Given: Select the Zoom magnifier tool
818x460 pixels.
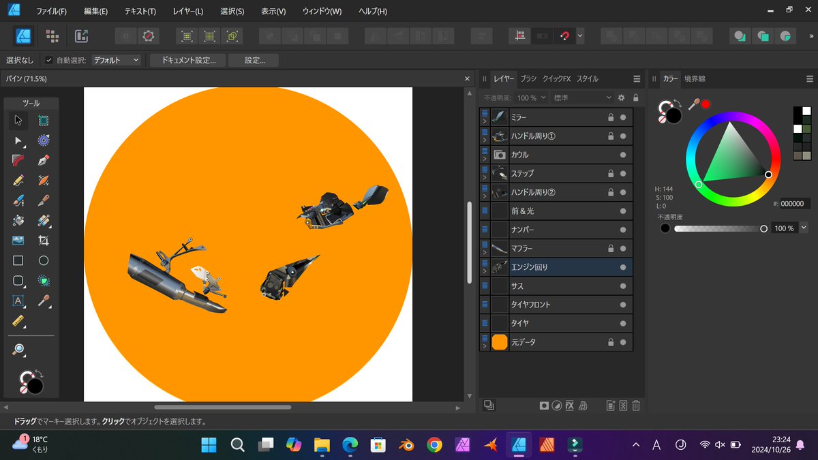Looking at the screenshot, I should tap(18, 350).
